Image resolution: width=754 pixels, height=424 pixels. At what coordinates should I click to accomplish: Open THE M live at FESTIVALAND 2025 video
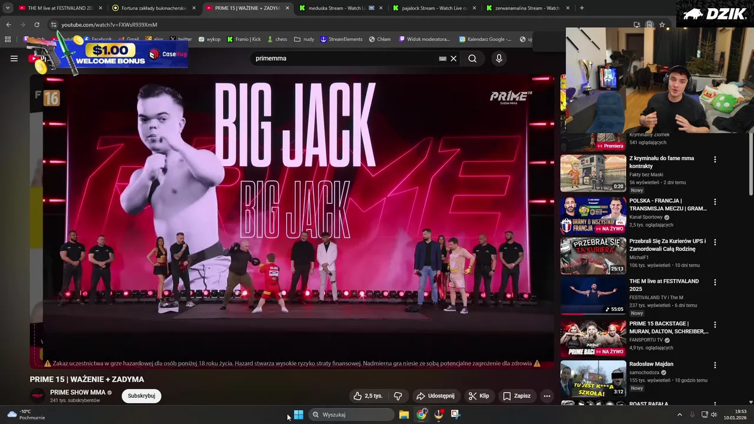coord(664,285)
